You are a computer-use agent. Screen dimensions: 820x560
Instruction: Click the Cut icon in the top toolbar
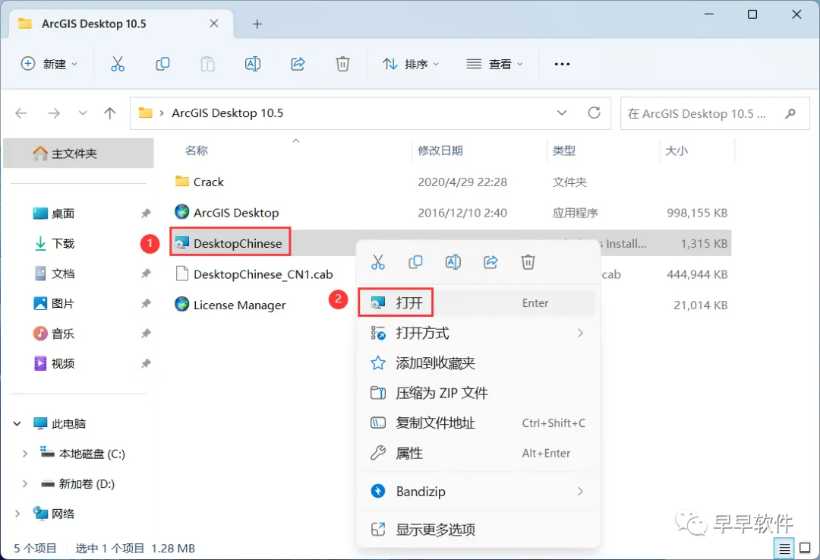click(x=118, y=64)
